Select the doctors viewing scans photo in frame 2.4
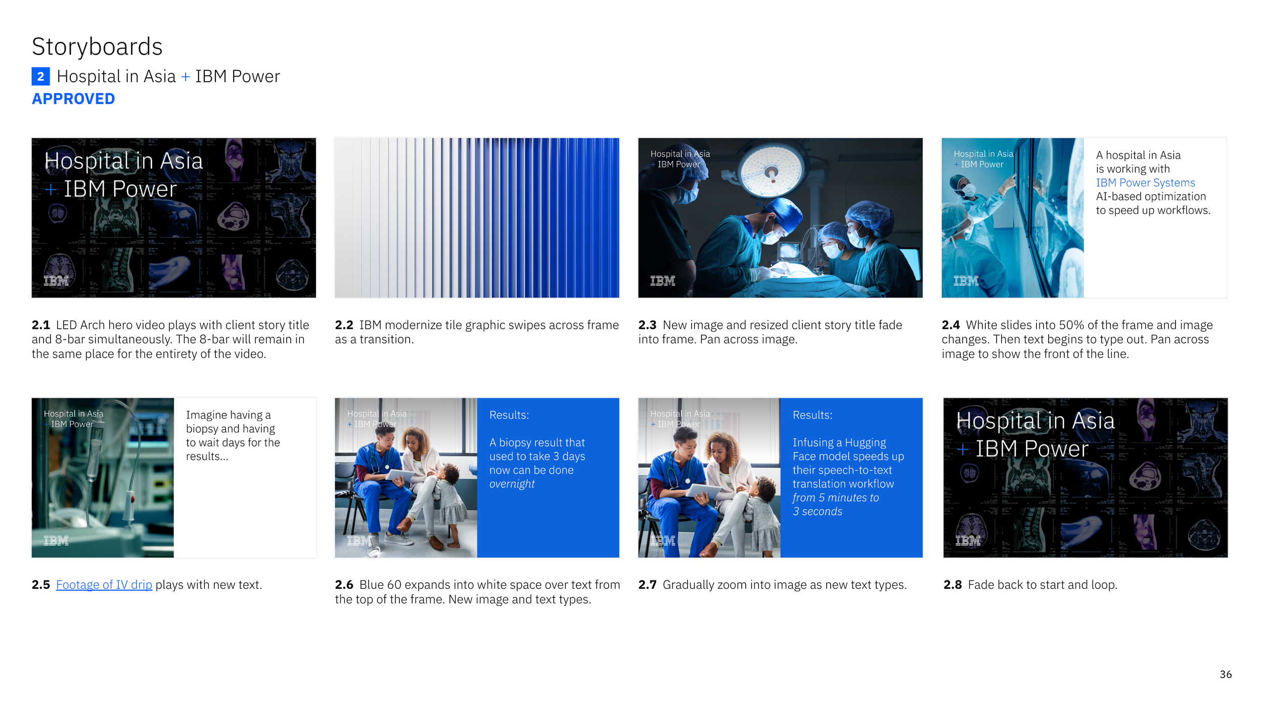1264x710 pixels. 1013,218
